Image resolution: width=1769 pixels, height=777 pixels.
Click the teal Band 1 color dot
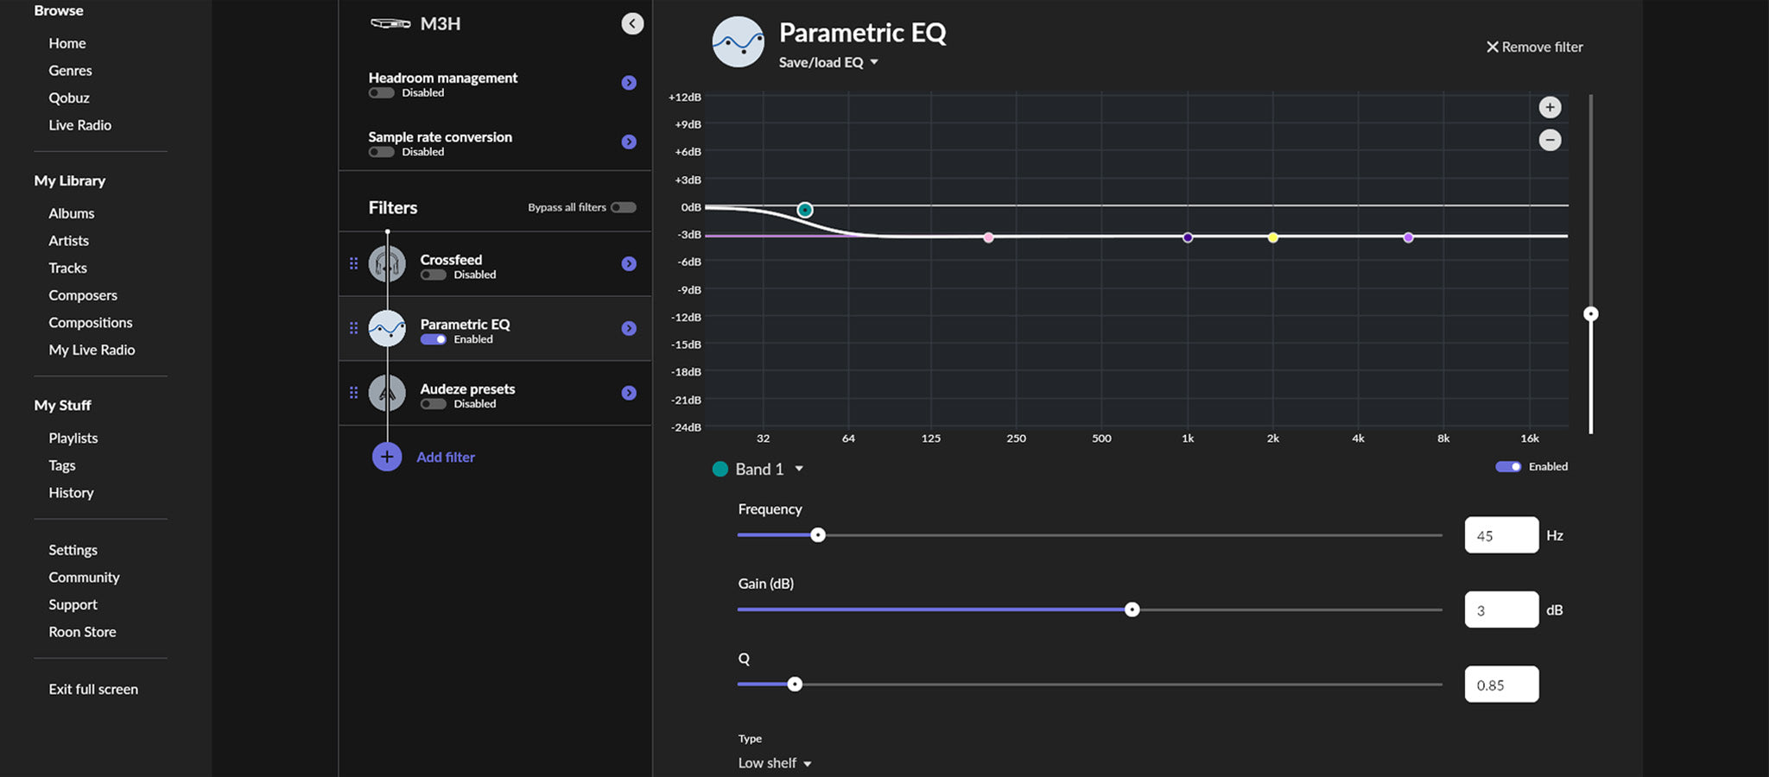pos(720,469)
